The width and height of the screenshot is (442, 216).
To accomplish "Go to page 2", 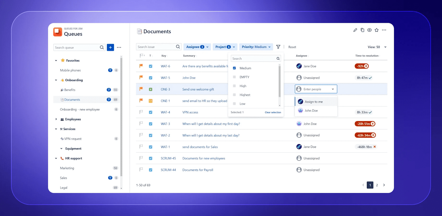I will 377,185.
